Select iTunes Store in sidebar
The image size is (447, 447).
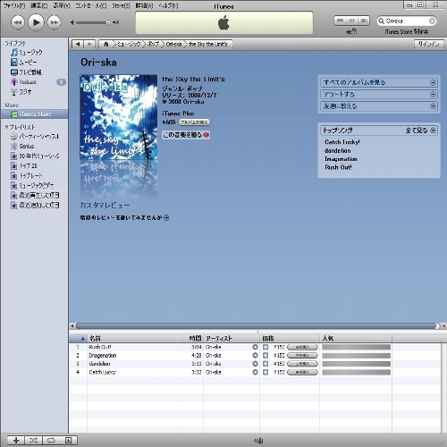(34, 114)
